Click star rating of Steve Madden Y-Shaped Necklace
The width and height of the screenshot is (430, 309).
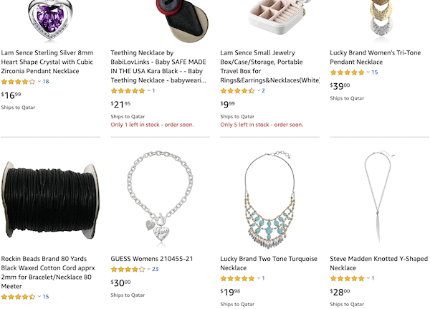coord(347,279)
